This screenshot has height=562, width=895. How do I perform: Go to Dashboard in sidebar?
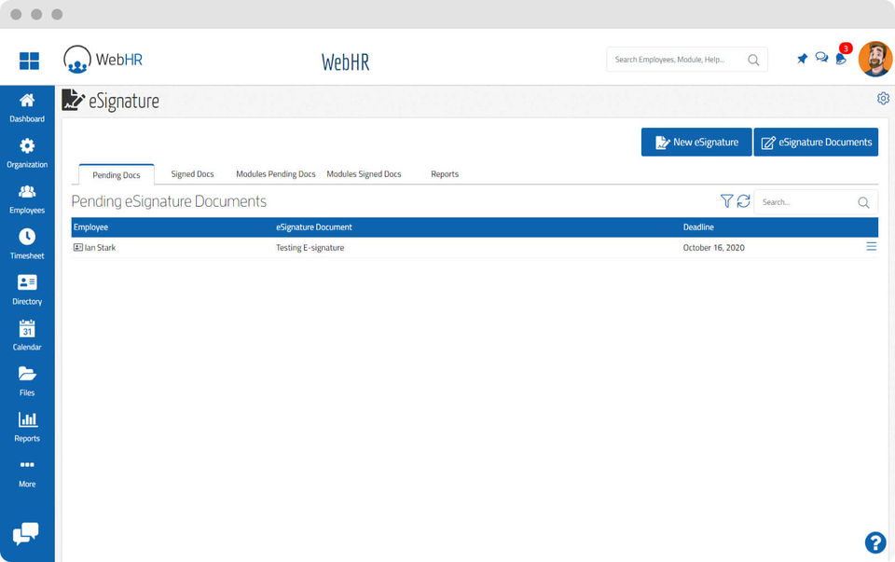tap(27, 108)
